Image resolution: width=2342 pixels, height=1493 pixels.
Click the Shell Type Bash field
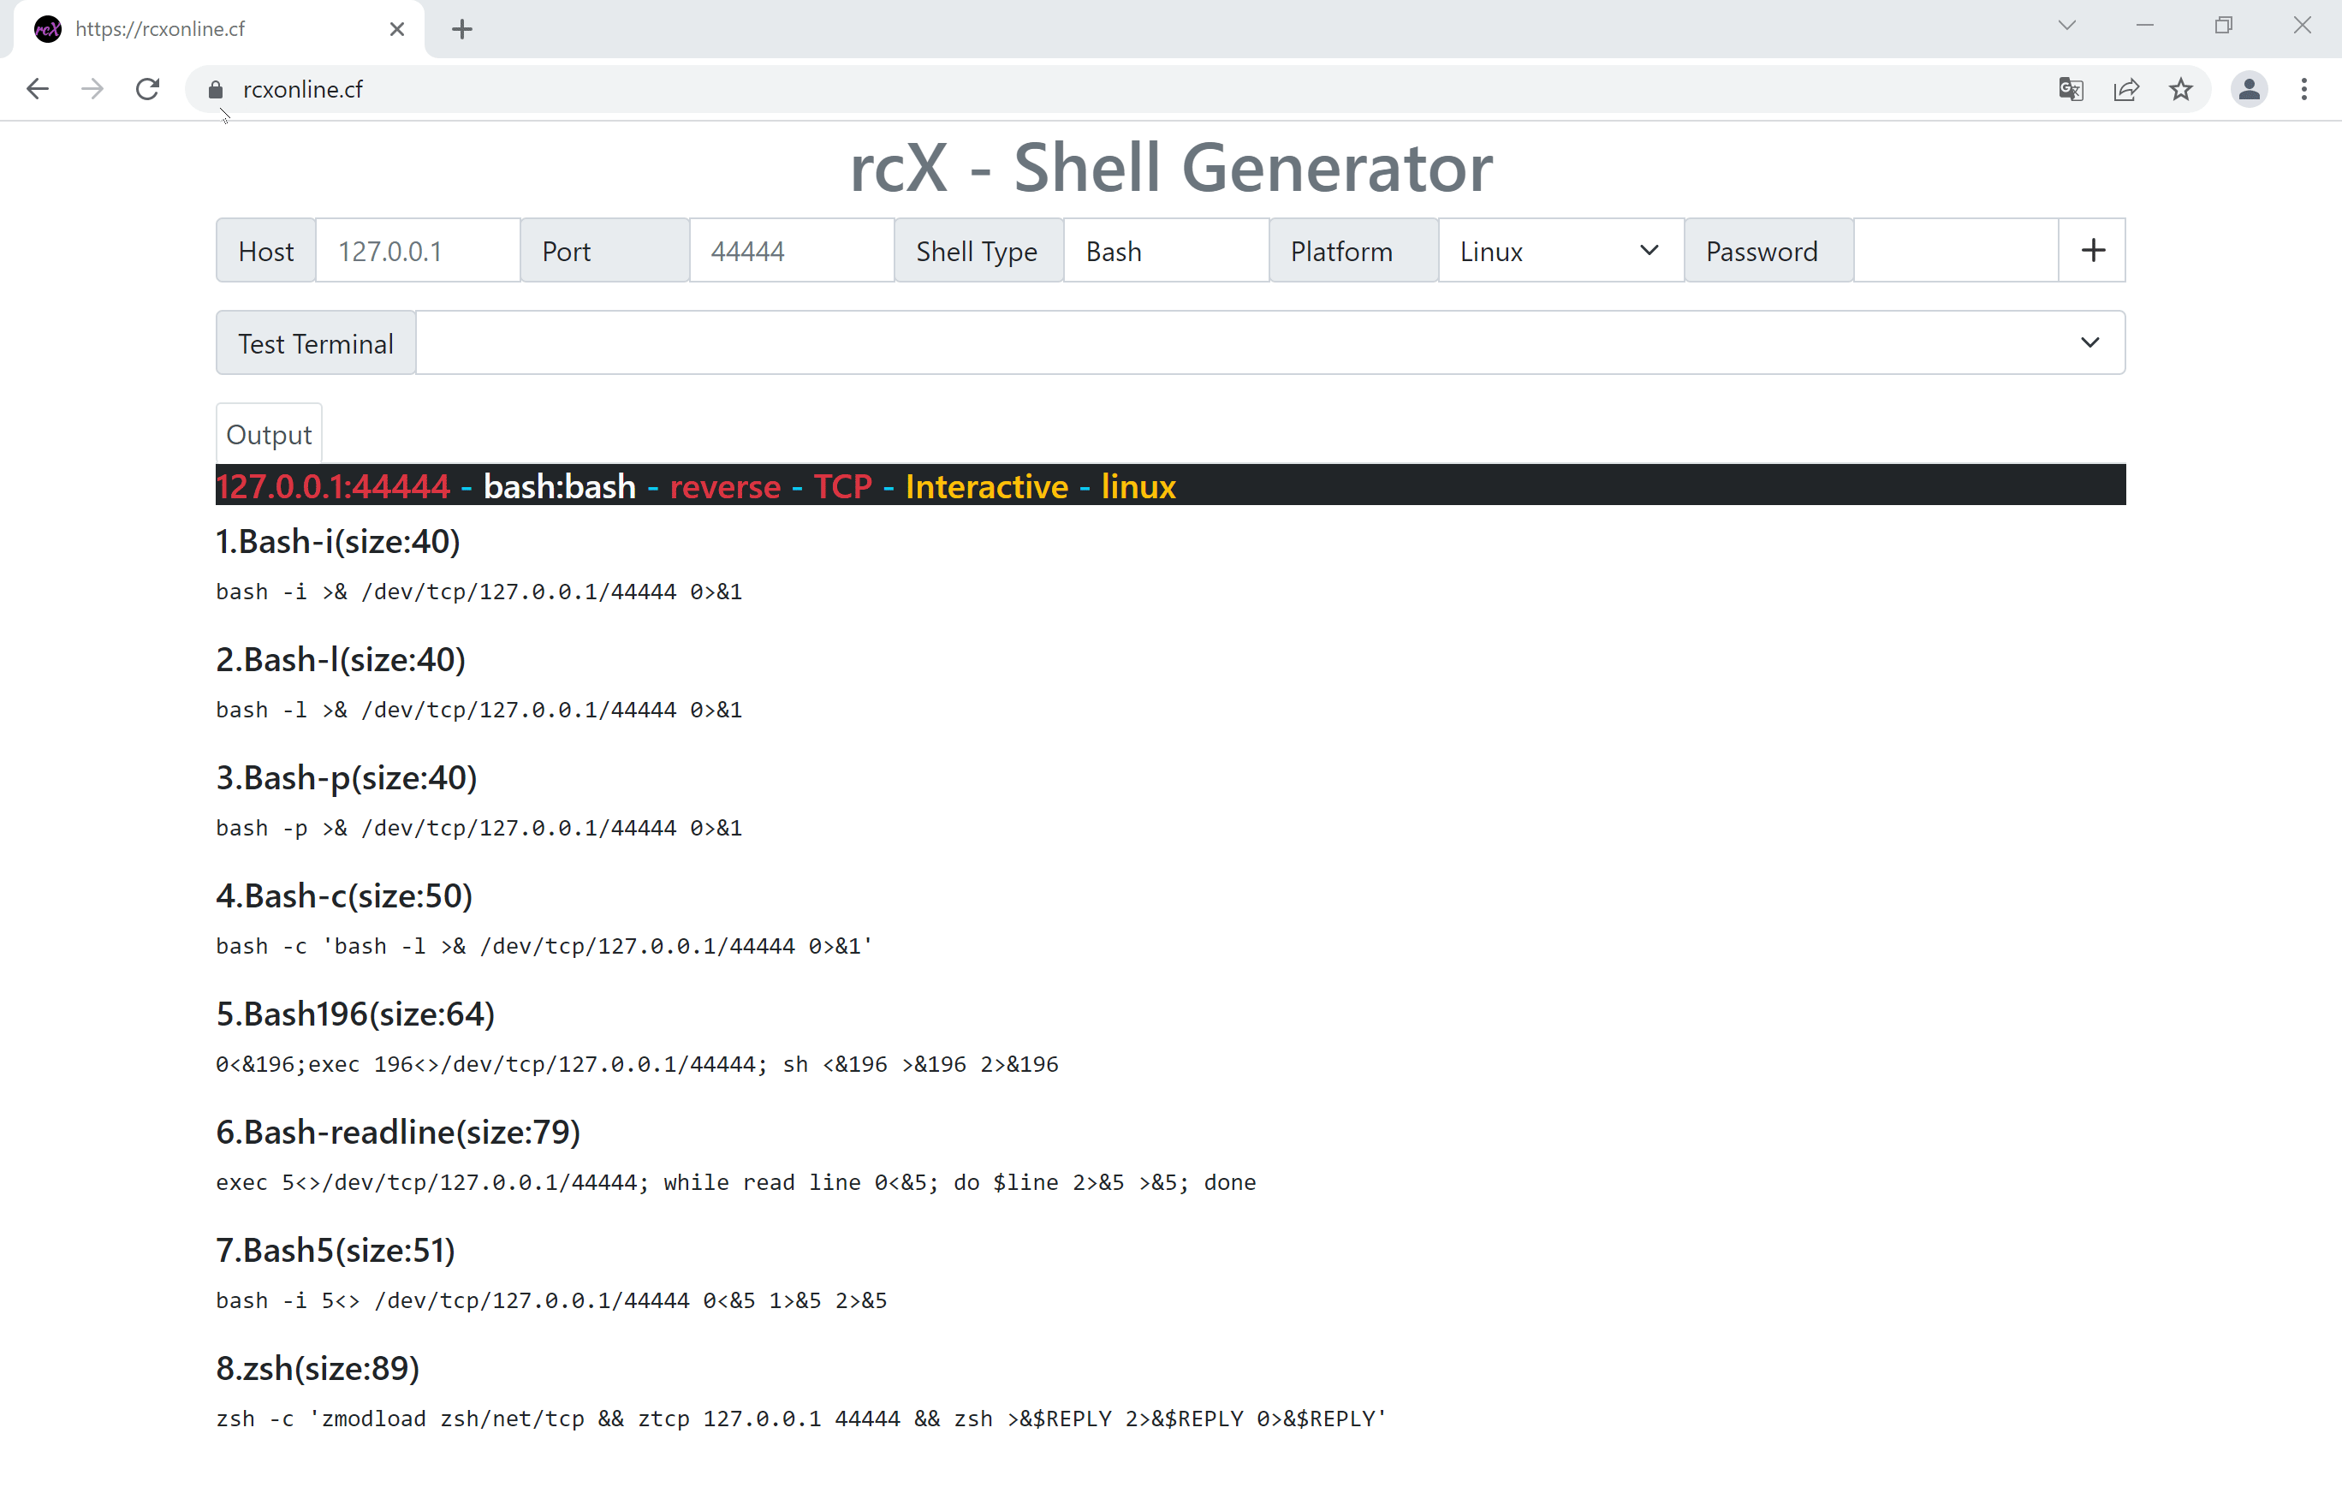[1164, 251]
